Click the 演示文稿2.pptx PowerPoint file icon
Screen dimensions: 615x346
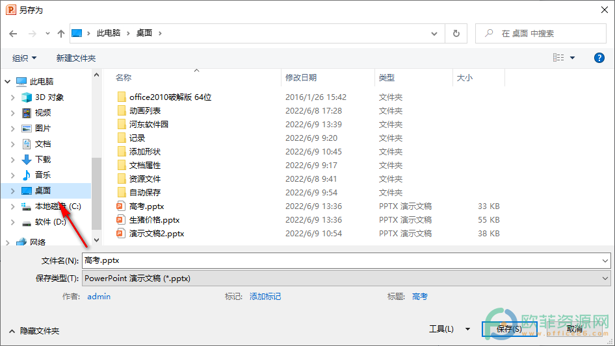(120, 234)
